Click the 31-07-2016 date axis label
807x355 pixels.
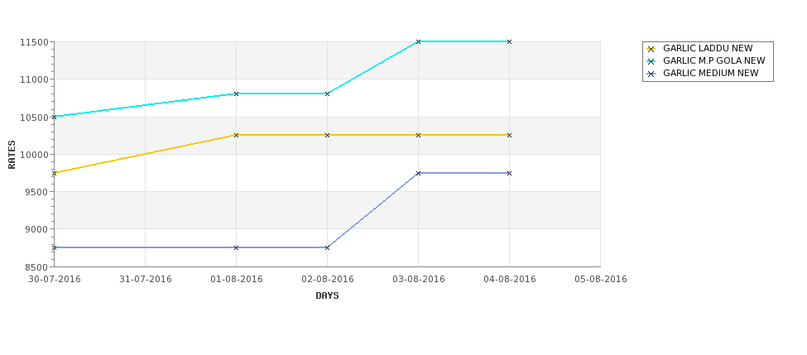pyautogui.click(x=145, y=280)
